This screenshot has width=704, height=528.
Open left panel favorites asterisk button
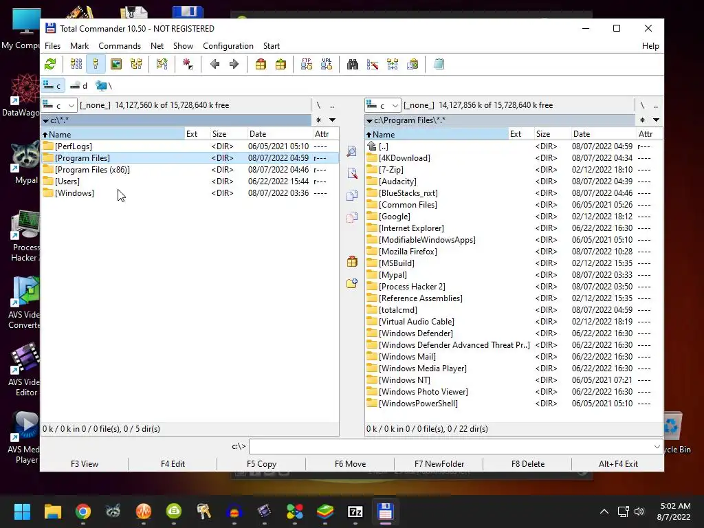point(318,120)
